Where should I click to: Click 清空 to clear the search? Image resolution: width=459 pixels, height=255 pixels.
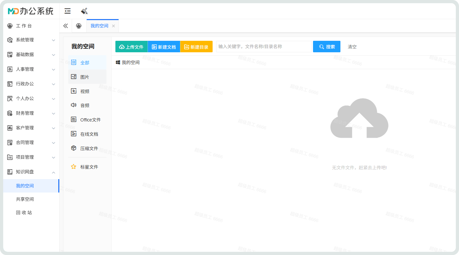[352, 47]
